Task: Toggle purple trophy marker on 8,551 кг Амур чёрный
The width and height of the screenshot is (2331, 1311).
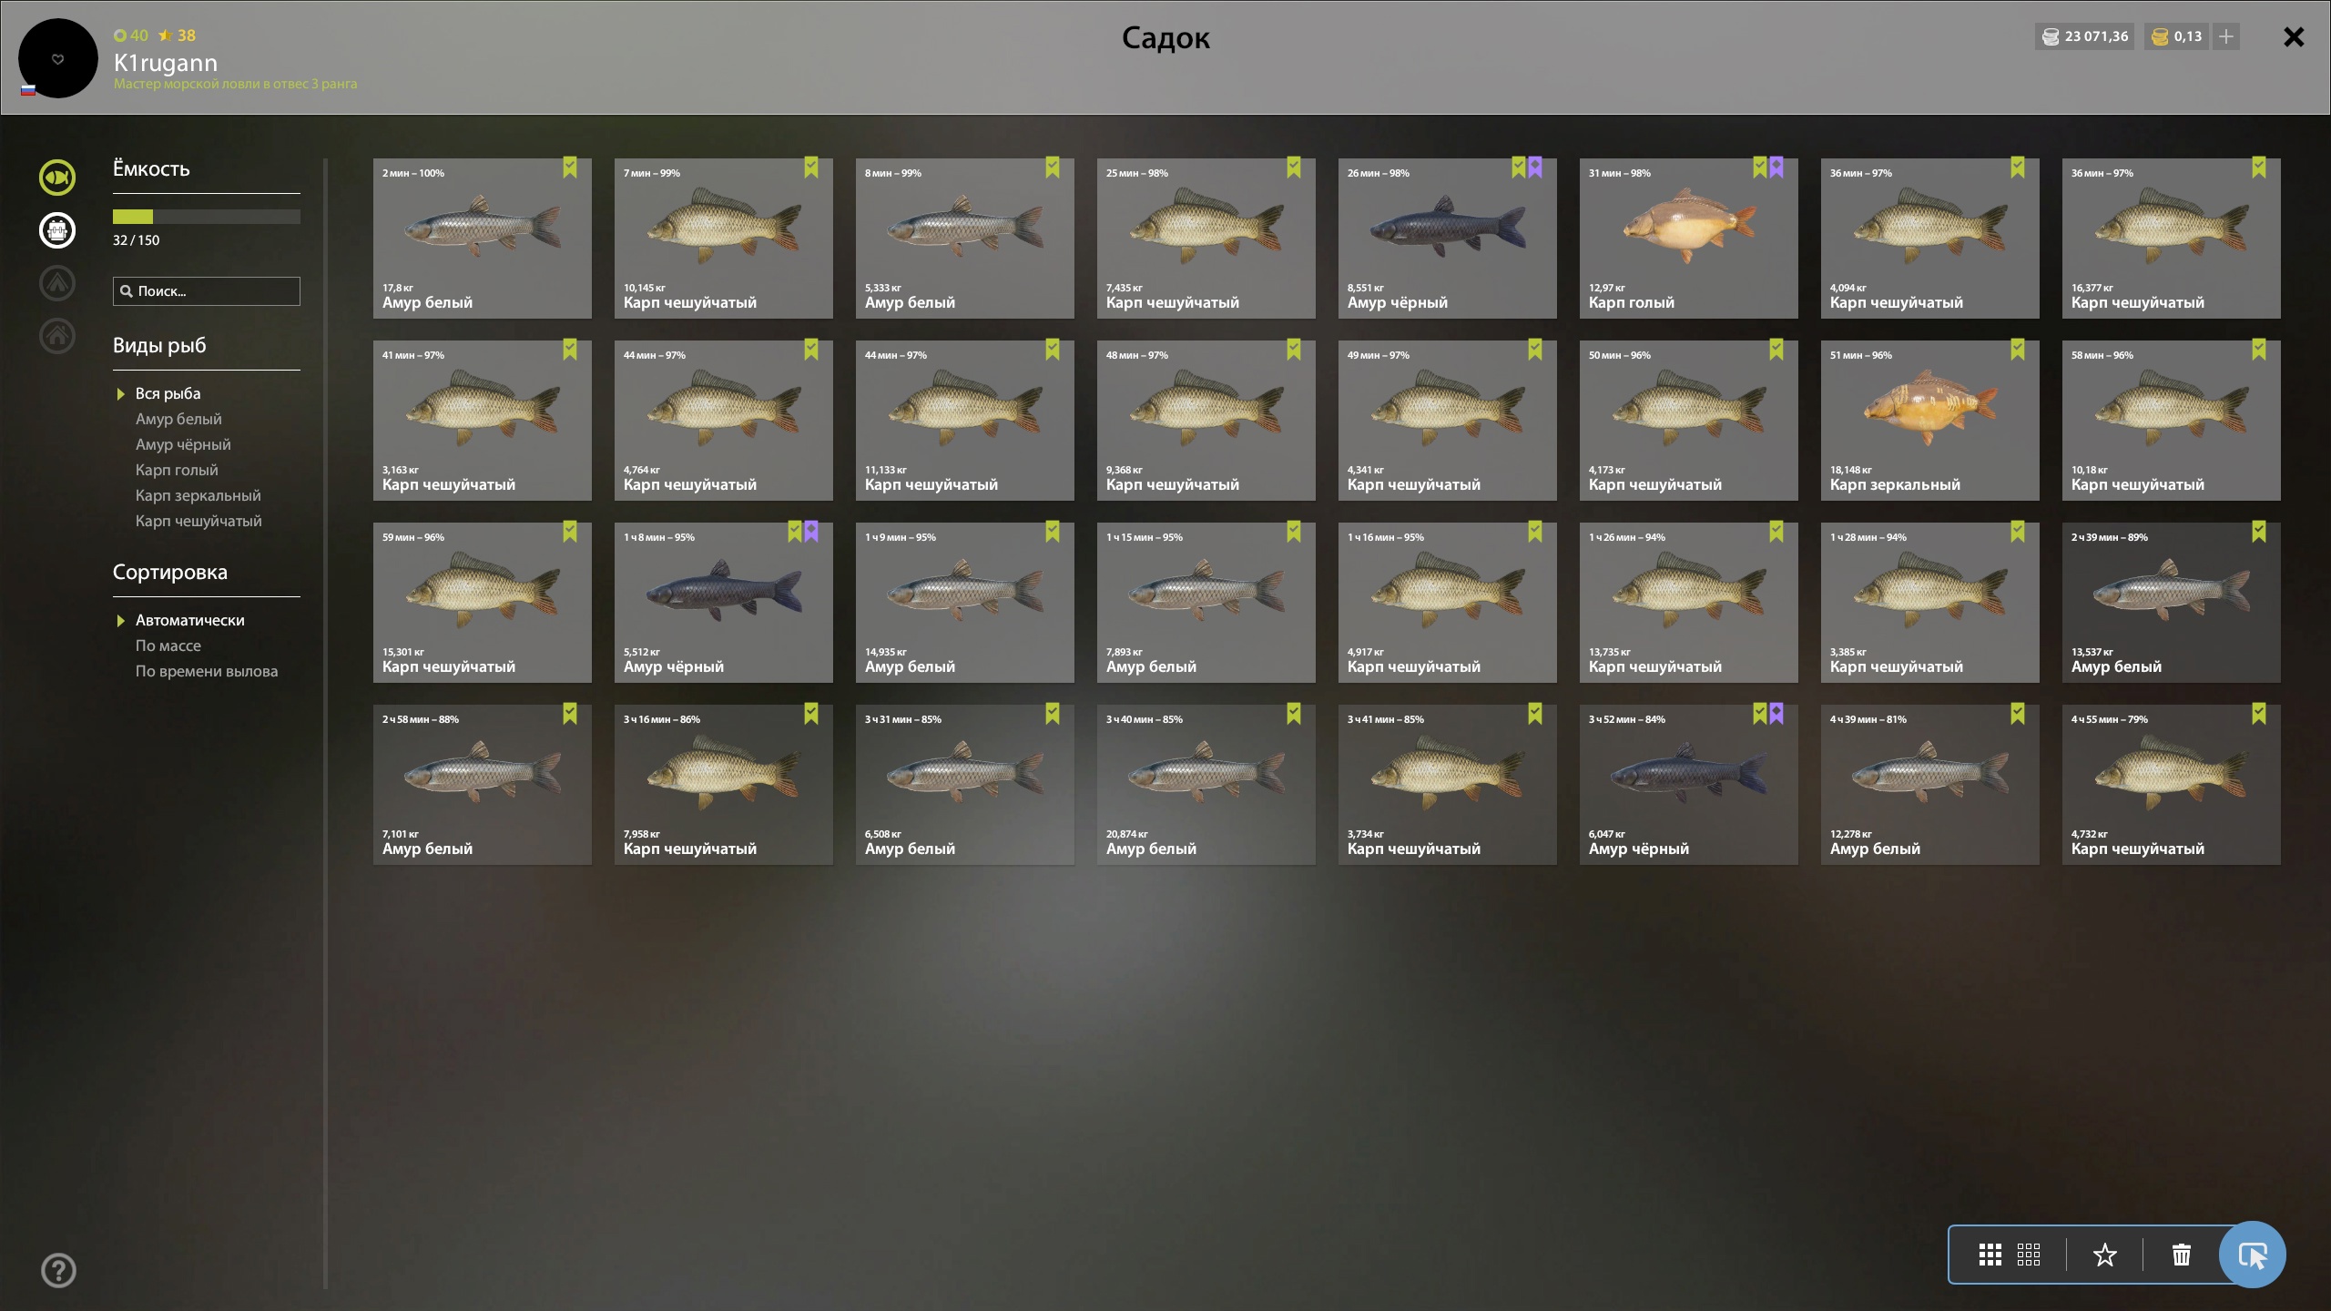Action: [x=1535, y=167]
